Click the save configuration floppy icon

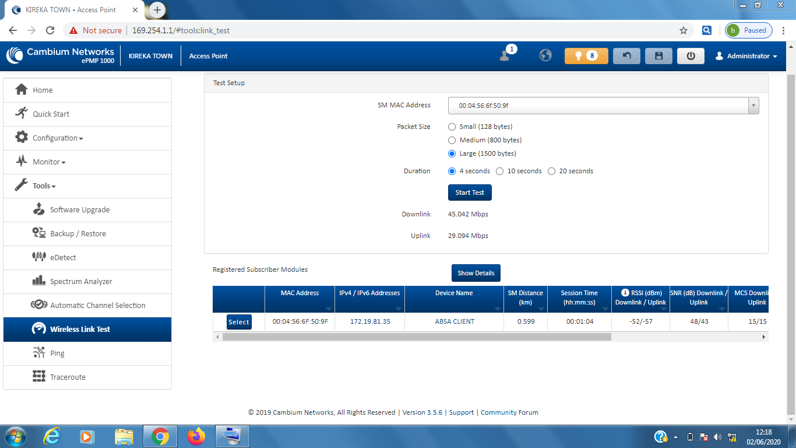(x=658, y=56)
